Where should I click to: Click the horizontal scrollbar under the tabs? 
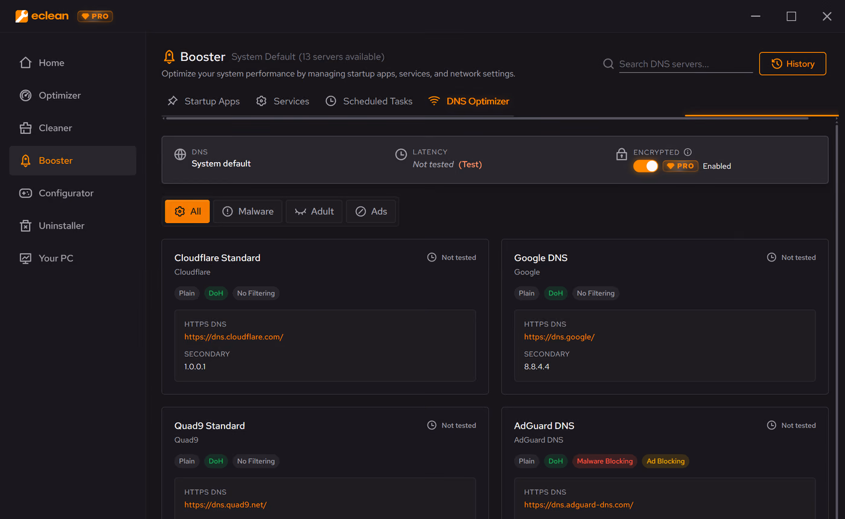point(487,118)
